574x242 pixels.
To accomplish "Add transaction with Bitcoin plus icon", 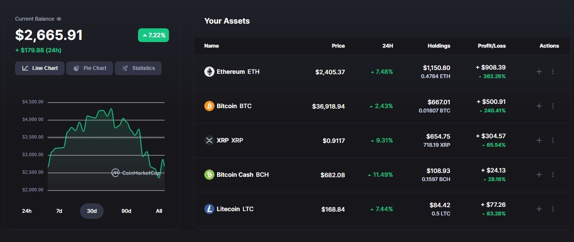I will 539,106.
